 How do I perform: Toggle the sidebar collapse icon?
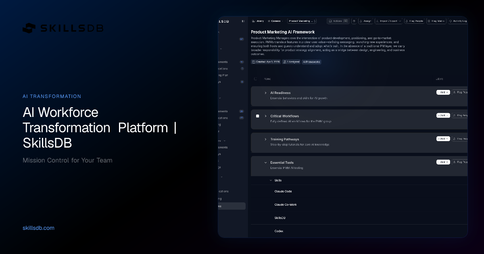[243, 21]
